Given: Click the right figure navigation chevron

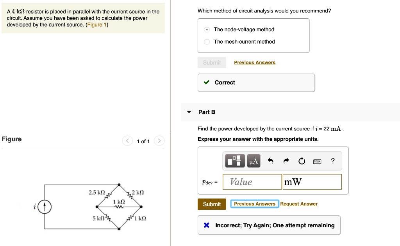Looking at the screenshot, I should [159, 141].
